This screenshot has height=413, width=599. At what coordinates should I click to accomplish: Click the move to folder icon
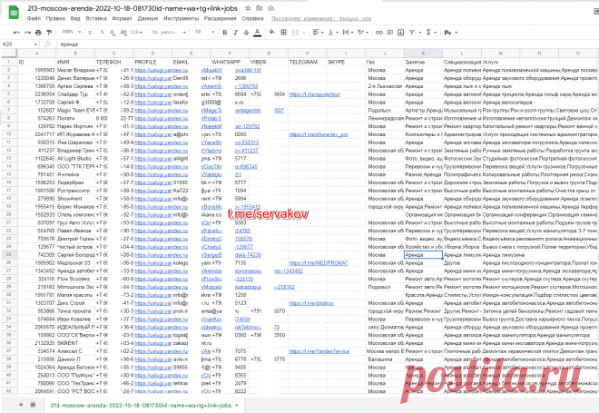(x=259, y=8)
